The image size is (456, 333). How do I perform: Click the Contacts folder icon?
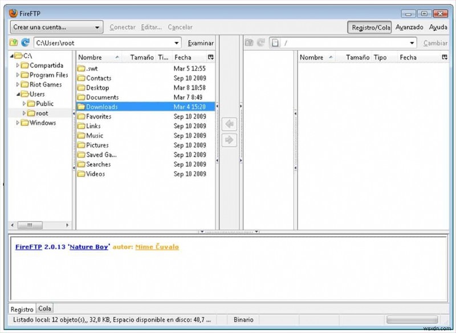(x=81, y=78)
